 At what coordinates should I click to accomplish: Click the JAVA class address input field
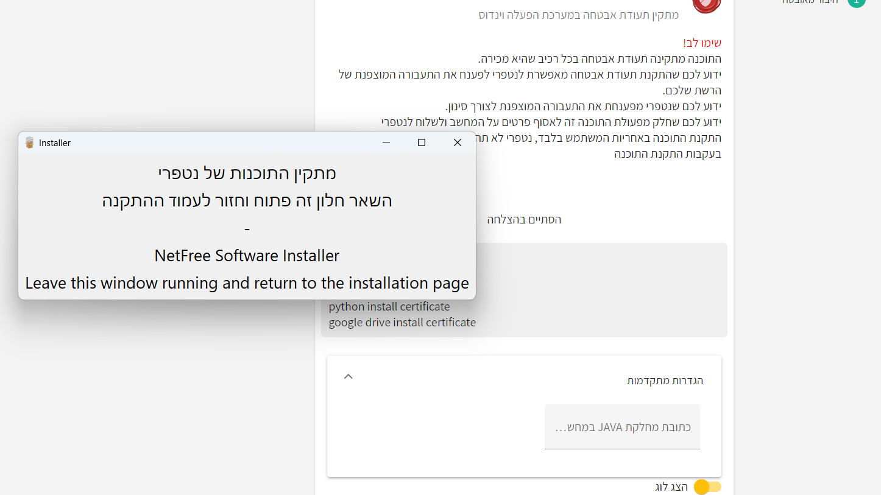(x=622, y=427)
